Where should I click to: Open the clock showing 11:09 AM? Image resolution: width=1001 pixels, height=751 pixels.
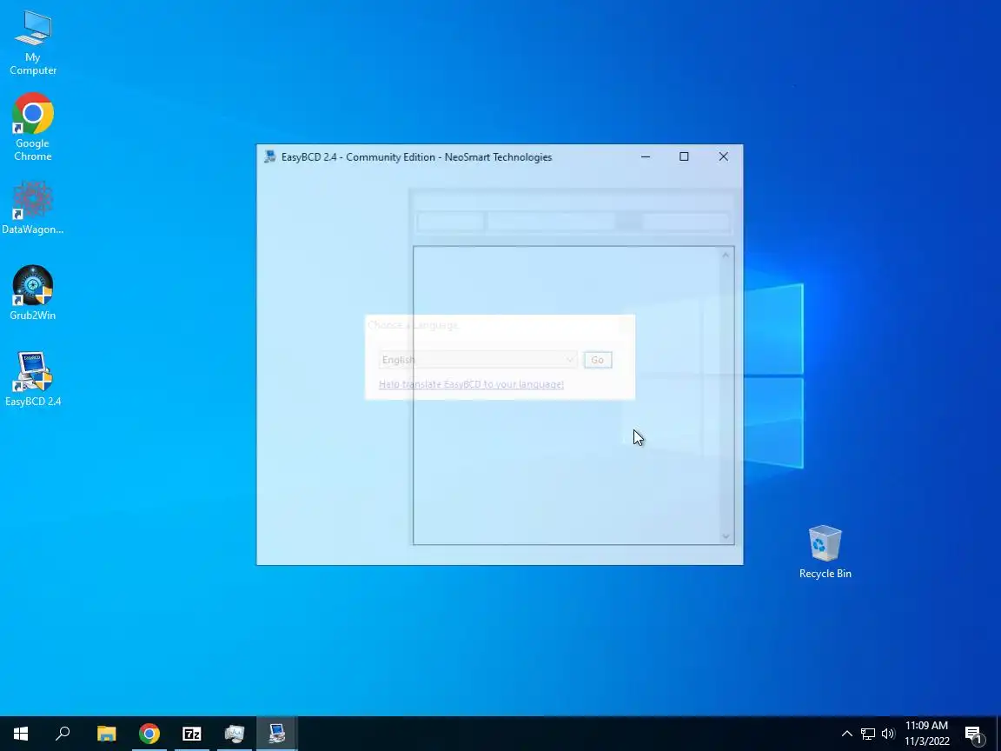click(x=926, y=734)
